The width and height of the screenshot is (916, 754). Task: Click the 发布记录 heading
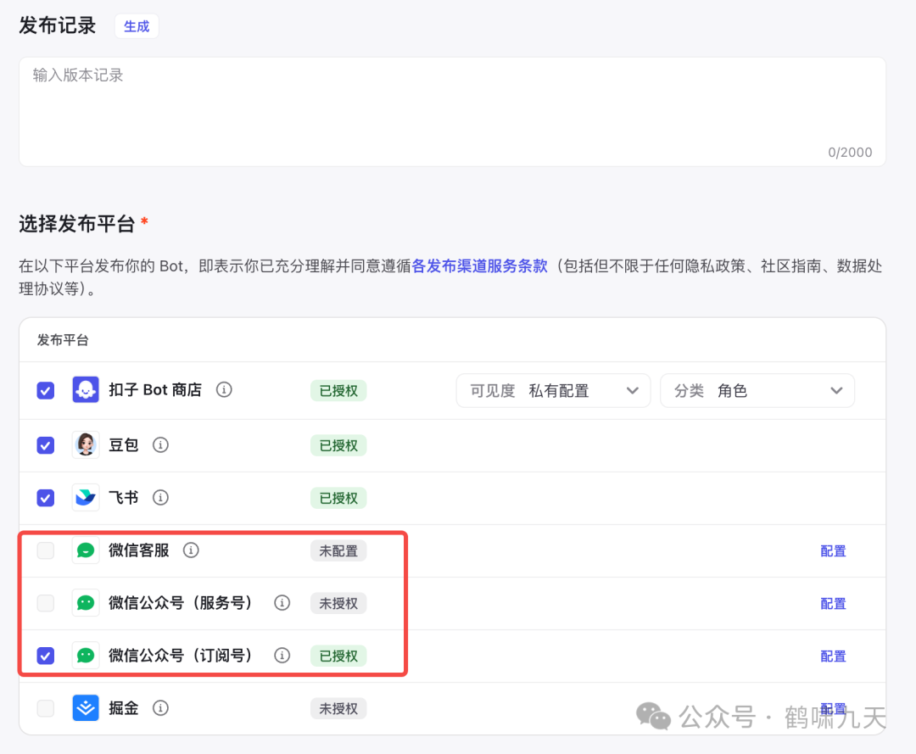(x=58, y=25)
